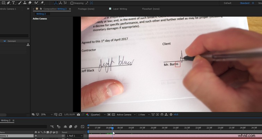Select the Pen tool
This screenshot has width=262, height=139.
[9, 3]
